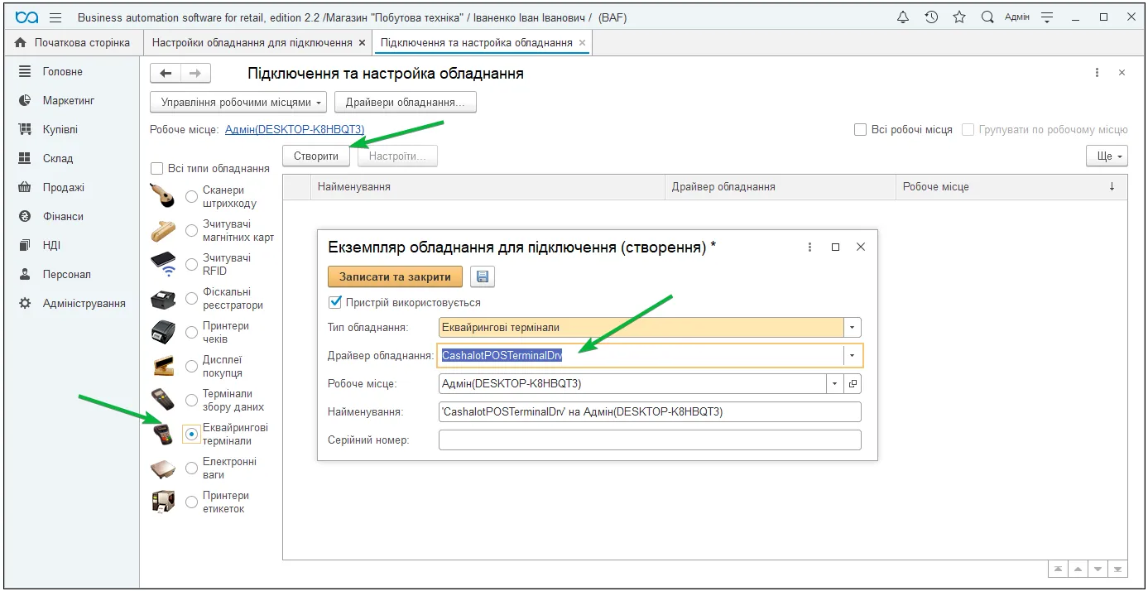Click the barcode scanner device icon
This screenshot has height=591, width=1148.
[163, 196]
